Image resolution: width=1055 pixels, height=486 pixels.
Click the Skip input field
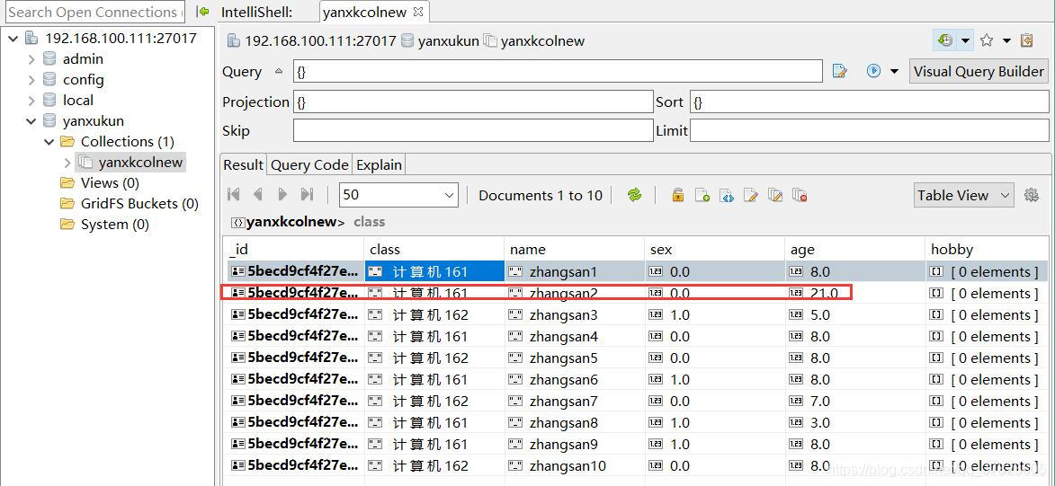click(x=473, y=130)
